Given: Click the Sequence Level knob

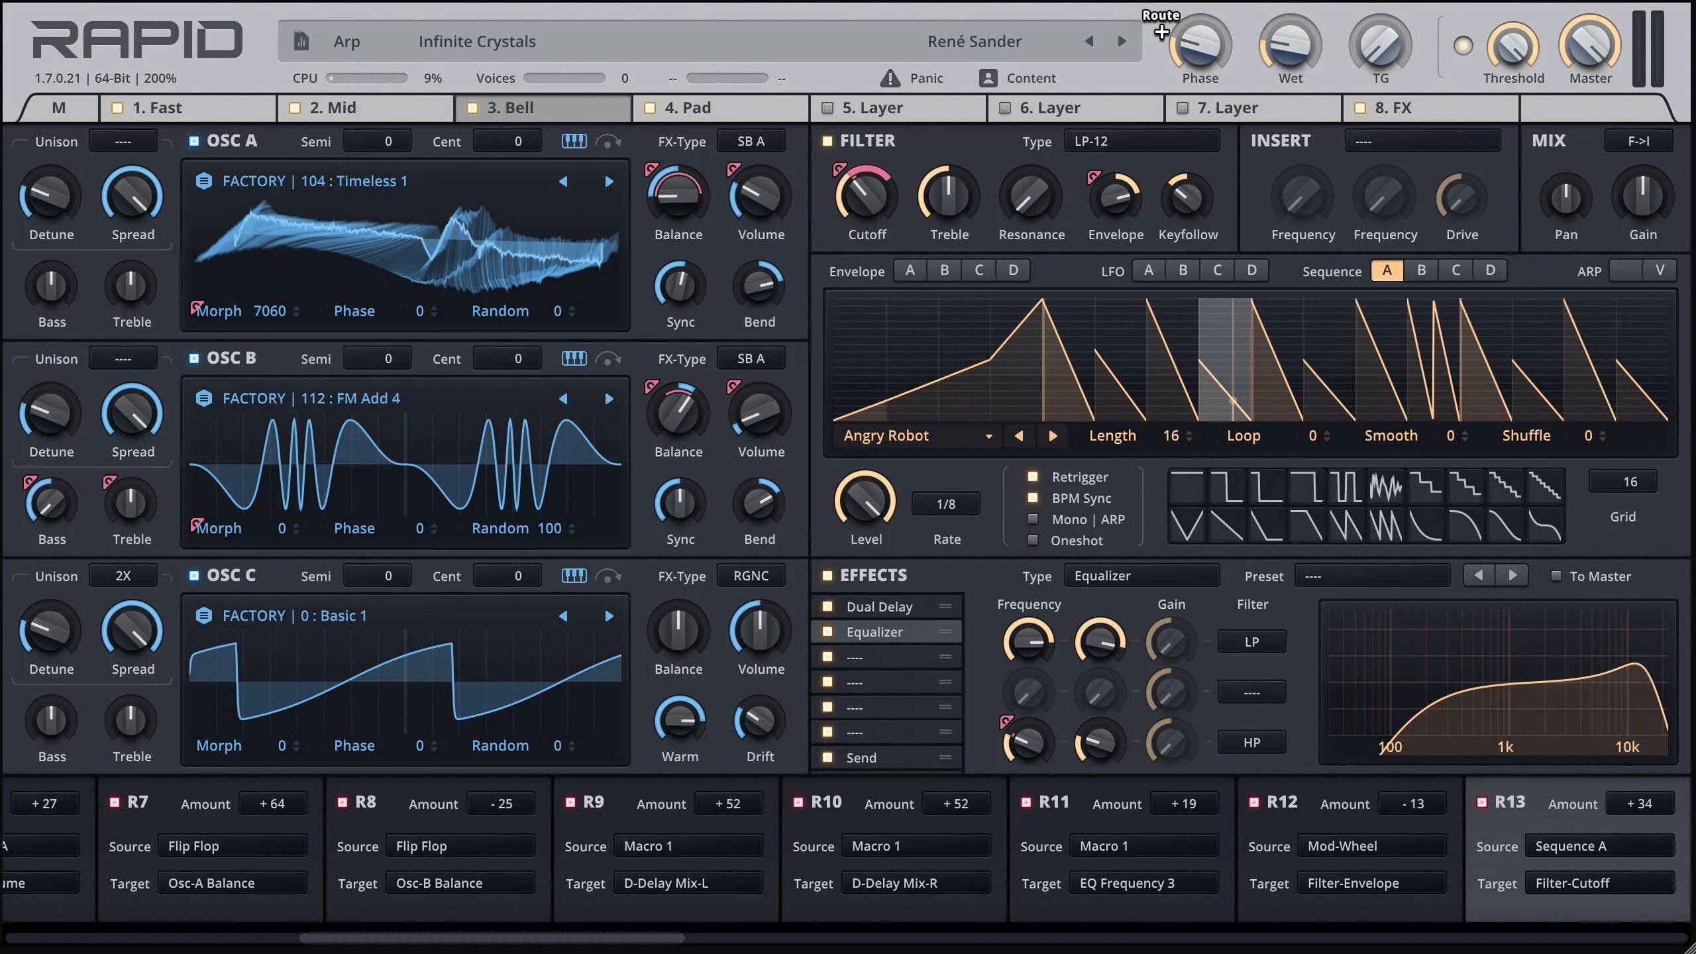Looking at the screenshot, I should click(865, 500).
